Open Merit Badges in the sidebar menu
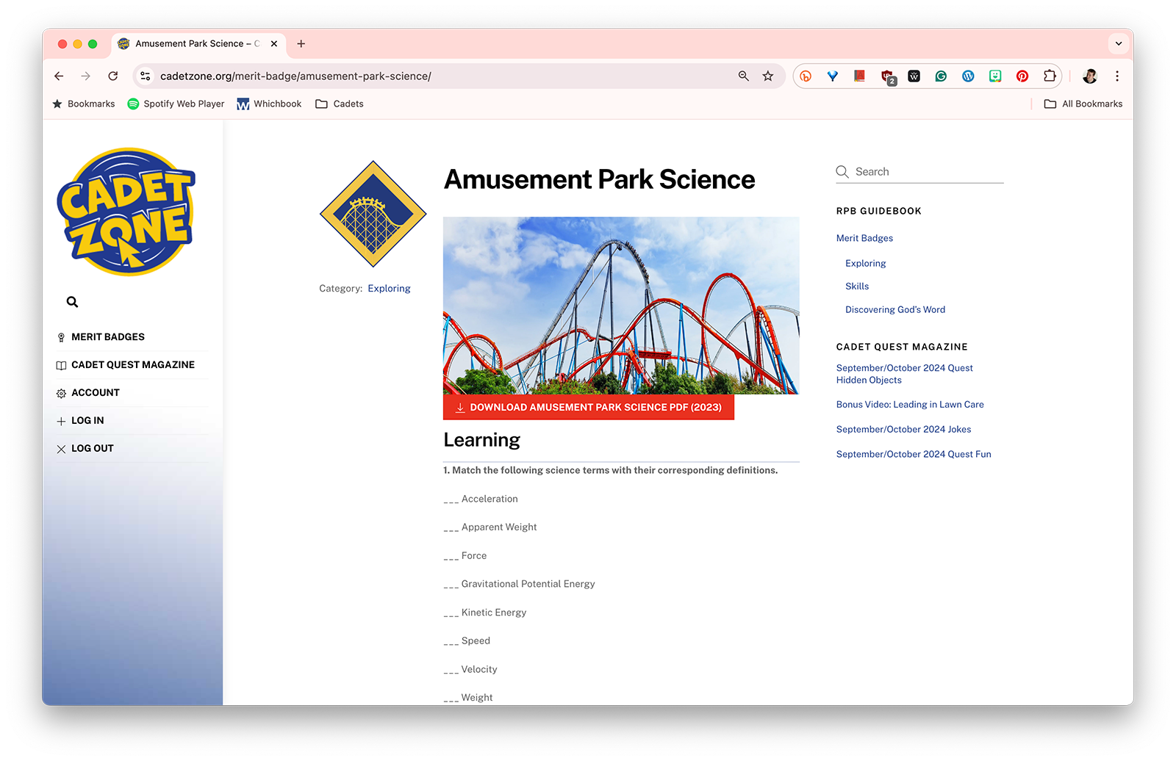The image size is (1176, 761). point(108,337)
